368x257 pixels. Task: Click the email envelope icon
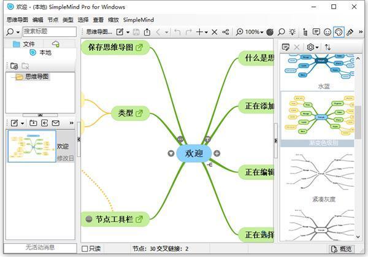click(56, 123)
